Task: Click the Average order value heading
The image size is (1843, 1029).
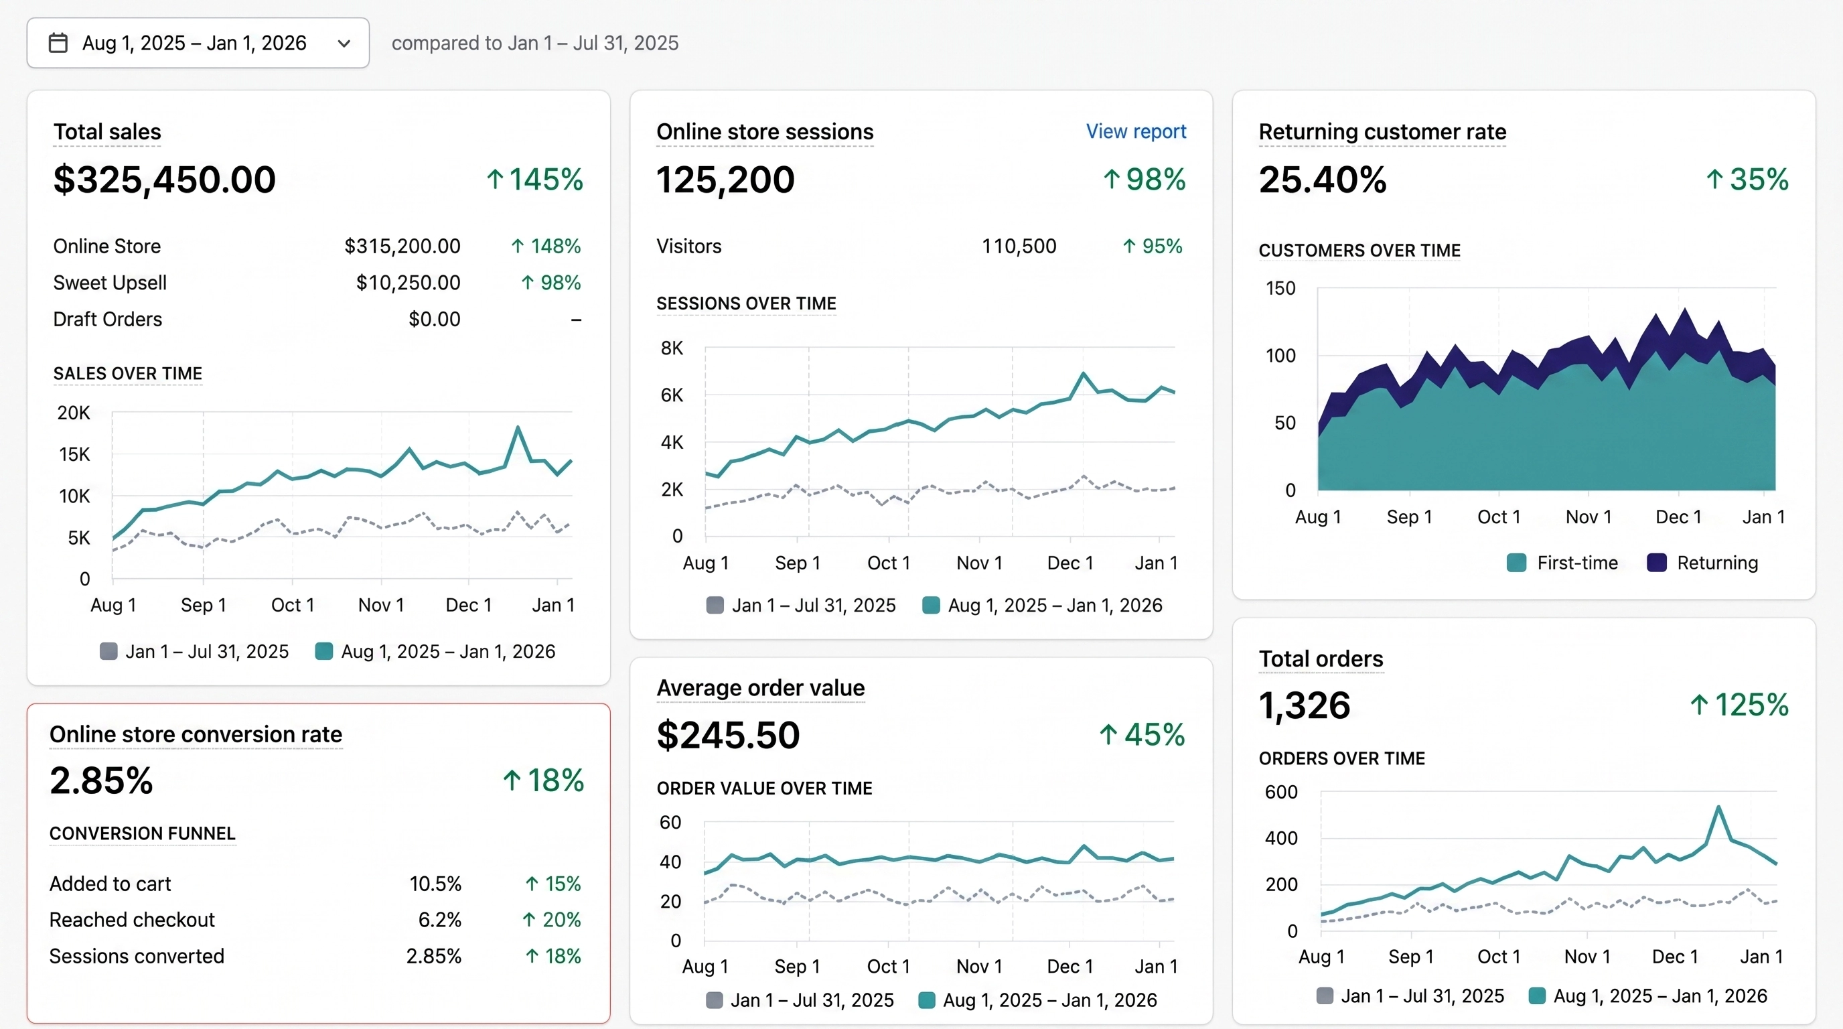Action: tap(761, 689)
